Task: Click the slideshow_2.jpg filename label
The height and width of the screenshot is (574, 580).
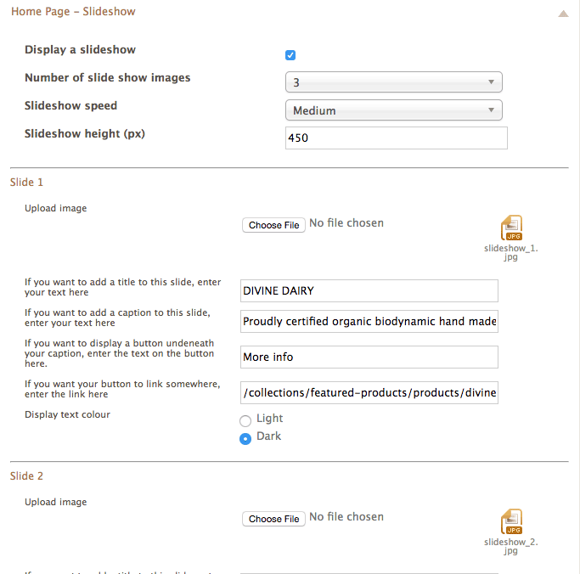Action: tap(511, 546)
